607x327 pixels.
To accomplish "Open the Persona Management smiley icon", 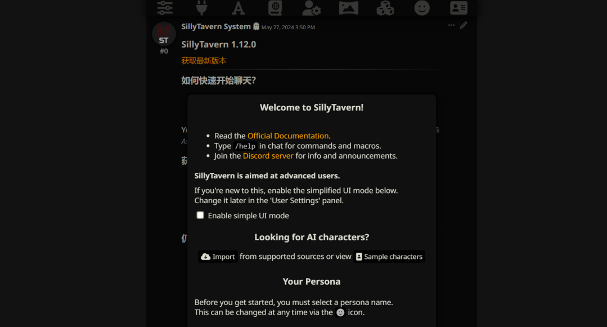I will [x=422, y=8].
